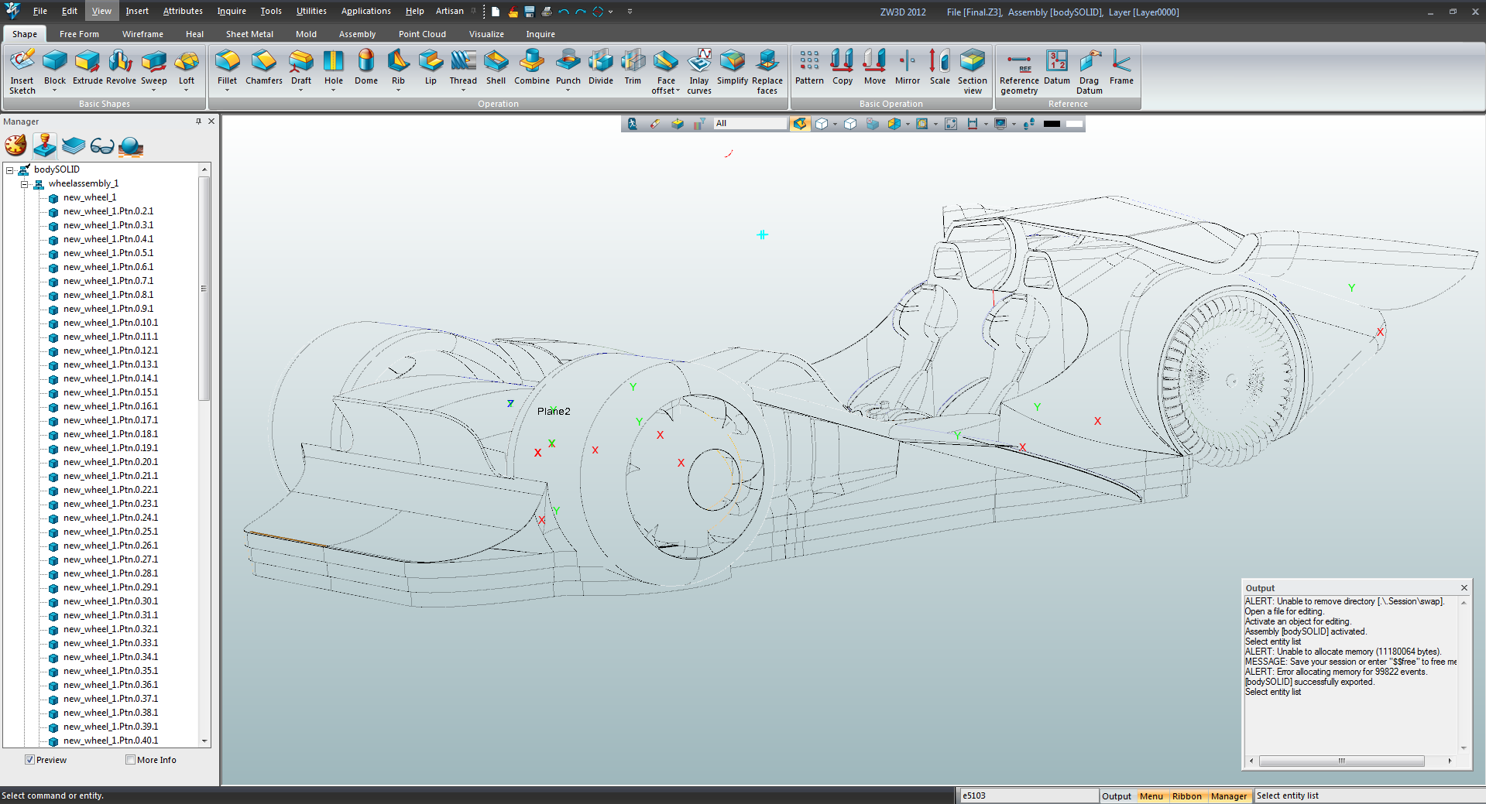The image size is (1486, 804).
Task: Open the glasses icon Manager tab
Action: pyautogui.click(x=102, y=145)
